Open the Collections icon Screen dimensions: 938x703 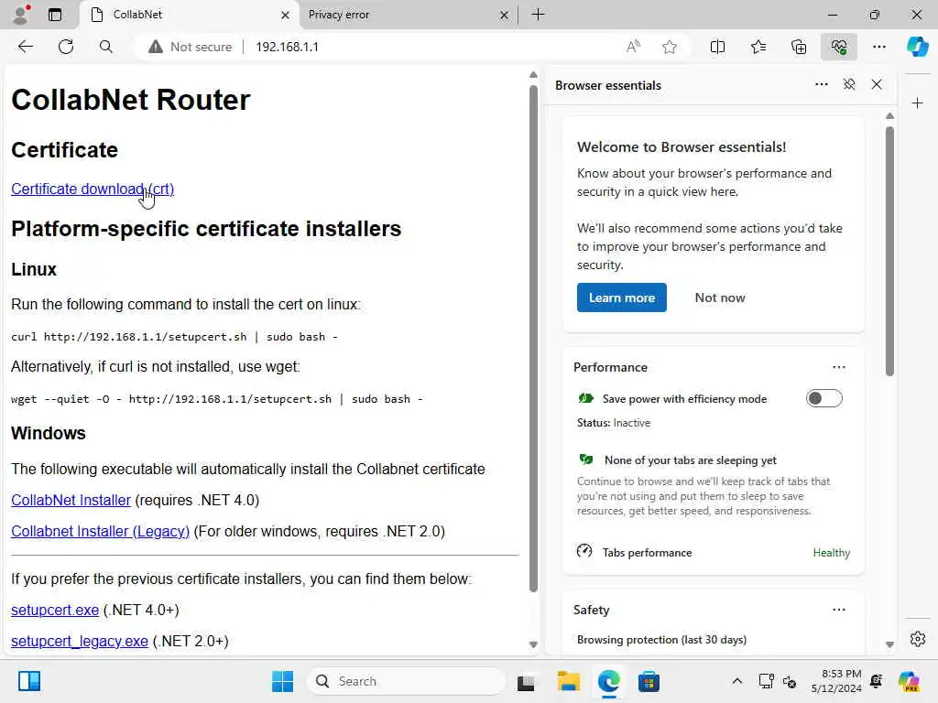tap(799, 47)
